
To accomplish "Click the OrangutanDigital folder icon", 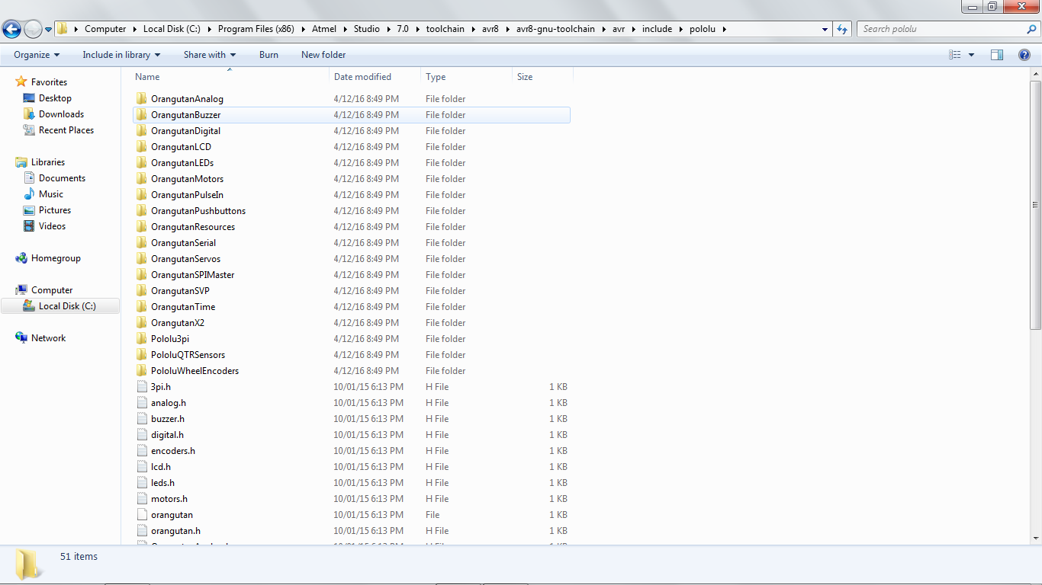I will (x=141, y=131).
